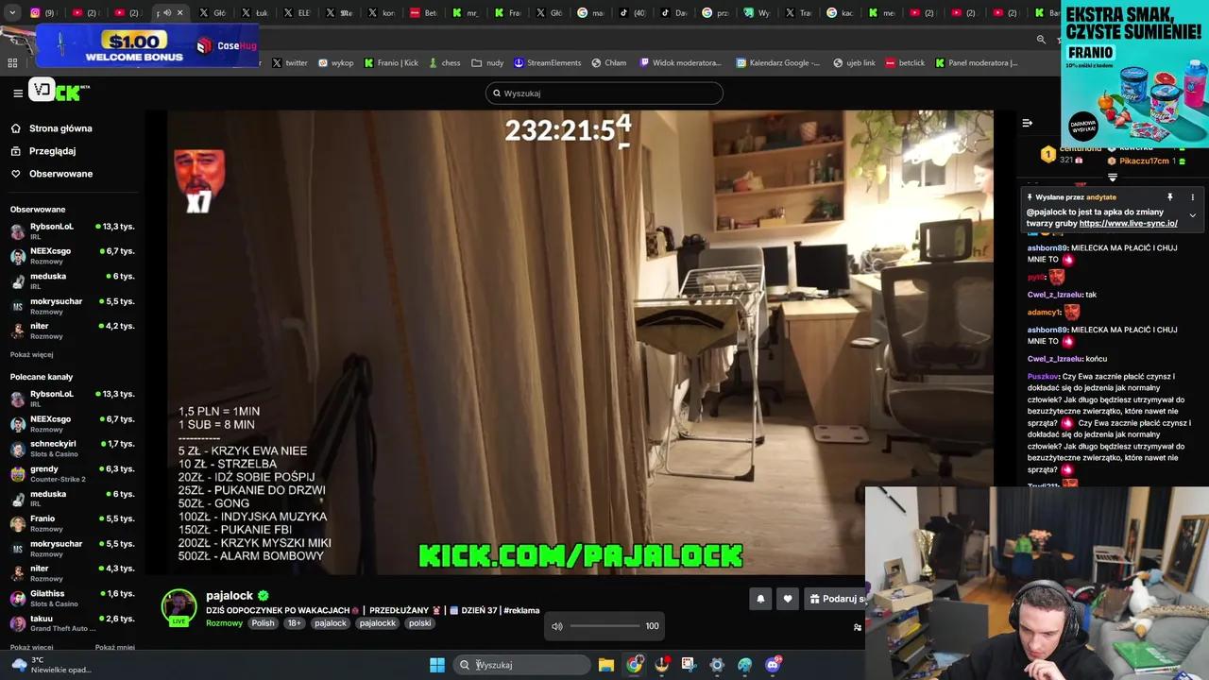
Task: Open Chrome from the taskbar
Action: [635, 665]
